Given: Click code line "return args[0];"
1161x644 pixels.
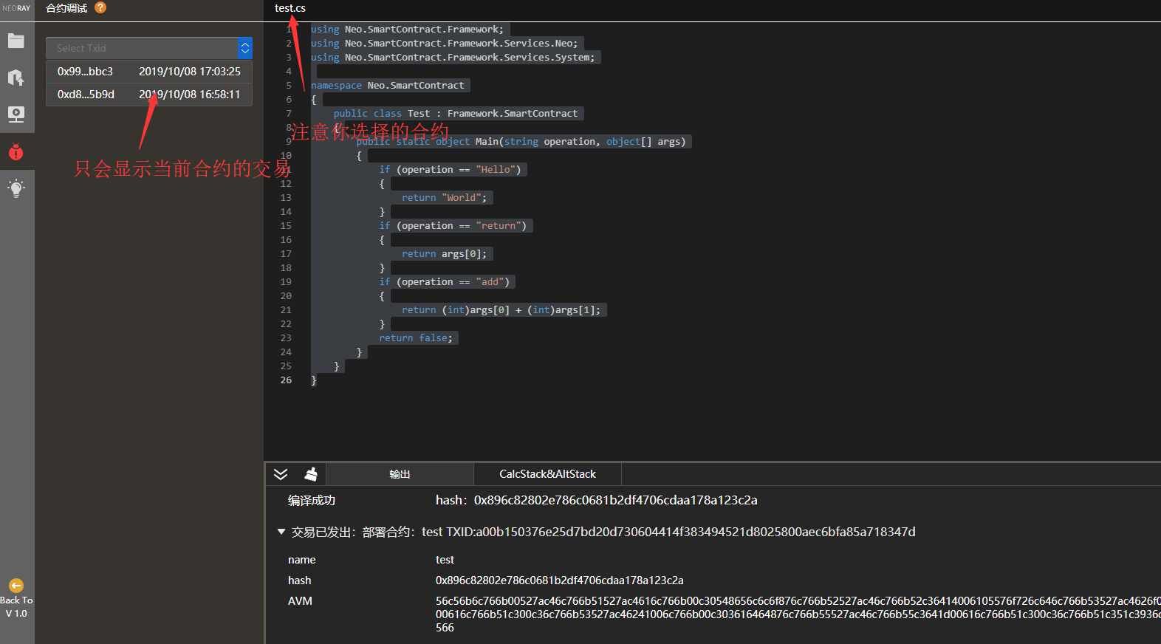Looking at the screenshot, I should (444, 254).
